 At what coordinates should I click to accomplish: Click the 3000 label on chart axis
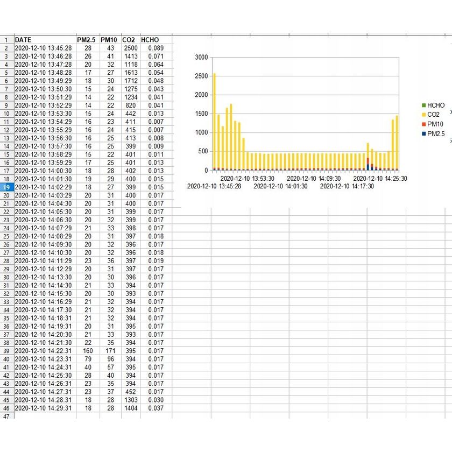point(201,58)
